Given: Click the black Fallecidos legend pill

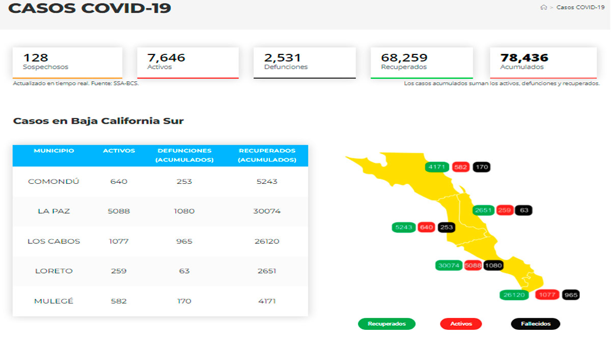Looking at the screenshot, I should point(536,324).
